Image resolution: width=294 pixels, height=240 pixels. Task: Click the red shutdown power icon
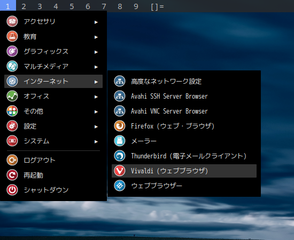tap(12, 190)
